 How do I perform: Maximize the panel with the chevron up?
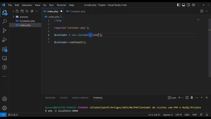[x=202, y=98]
